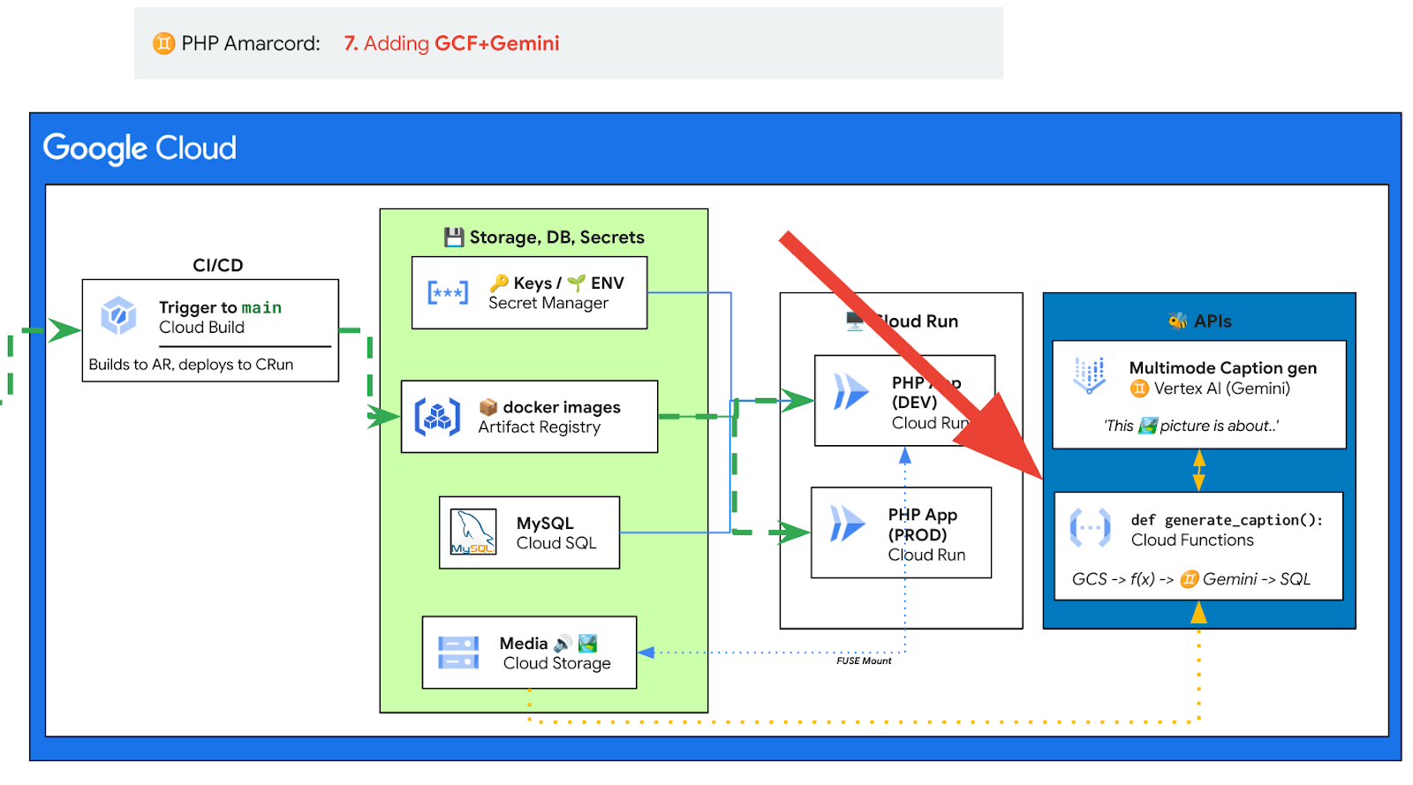Click the MySQL dolphin logo
1413x785 pixels.
click(473, 532)
